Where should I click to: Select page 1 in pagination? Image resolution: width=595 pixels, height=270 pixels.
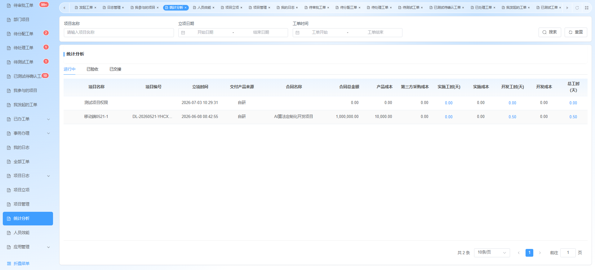coord(529,253)
